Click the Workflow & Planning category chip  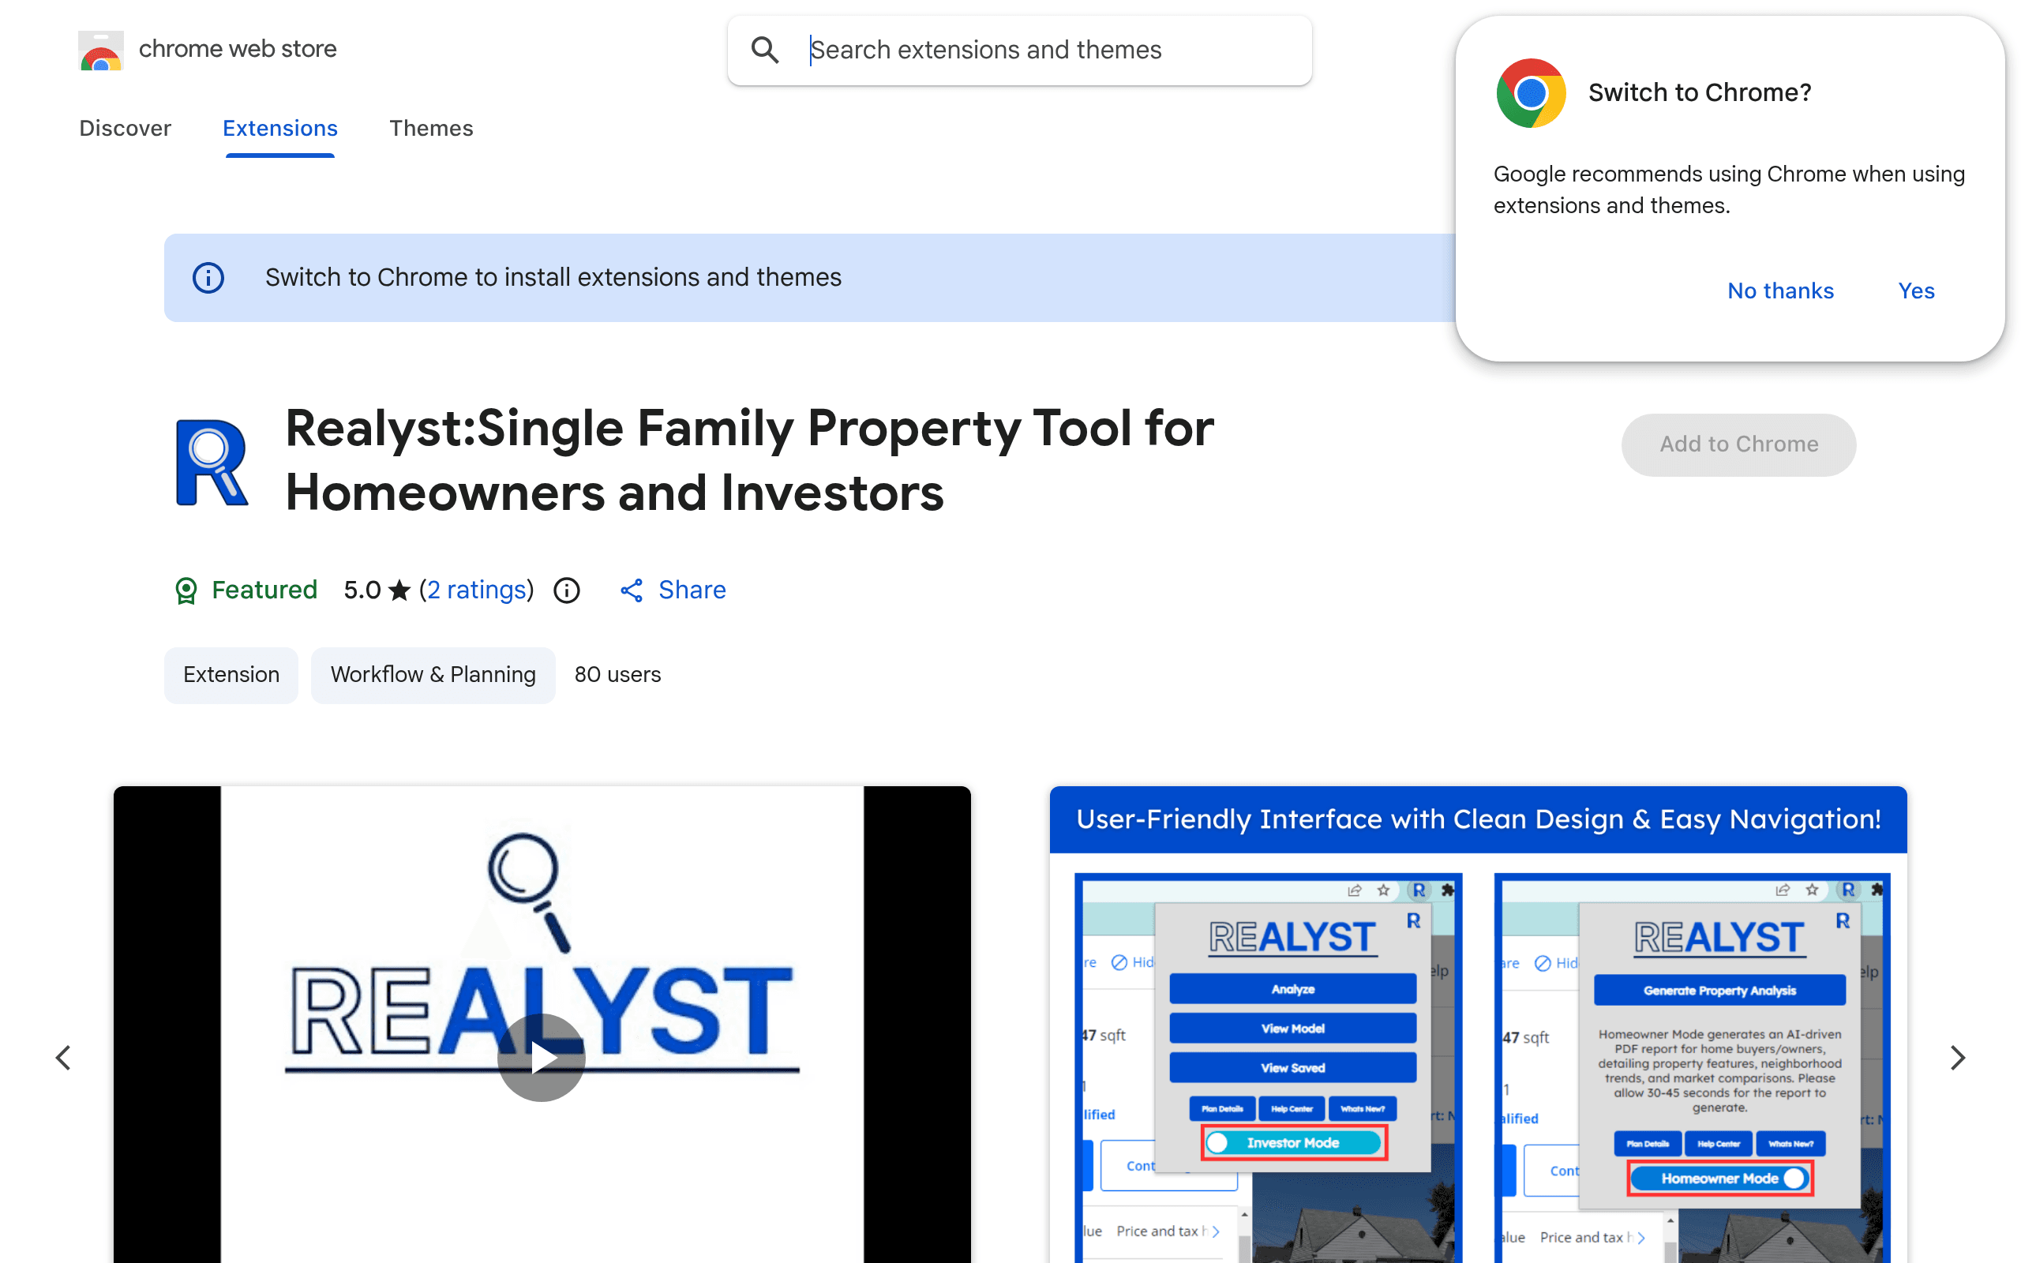(433, 675)
